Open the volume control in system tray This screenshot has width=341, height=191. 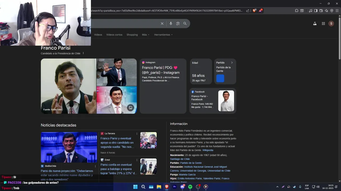click(x=318, y=187)
